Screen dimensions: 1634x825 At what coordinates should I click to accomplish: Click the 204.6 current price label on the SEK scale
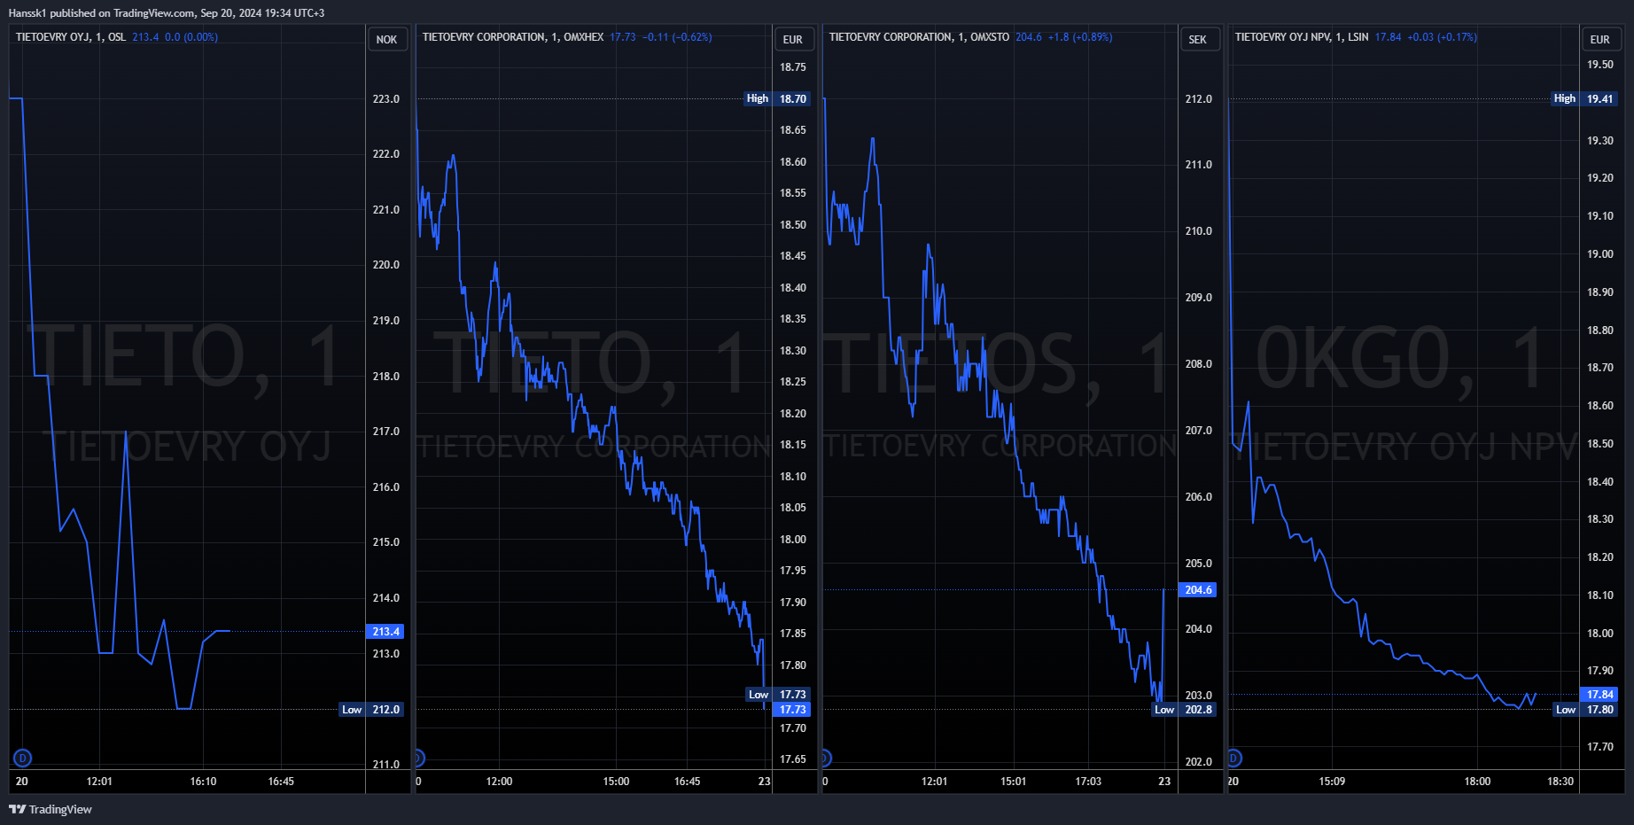coord(1198,590)
